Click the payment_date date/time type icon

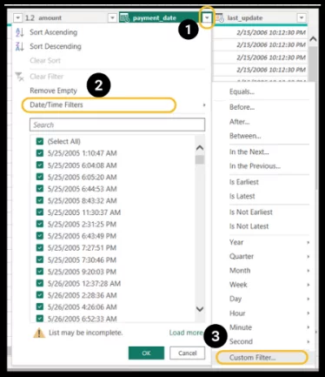[x=125, y=18]
